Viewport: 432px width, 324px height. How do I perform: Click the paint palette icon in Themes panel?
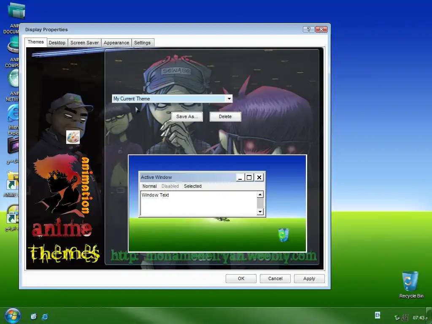tap(73, 137)
